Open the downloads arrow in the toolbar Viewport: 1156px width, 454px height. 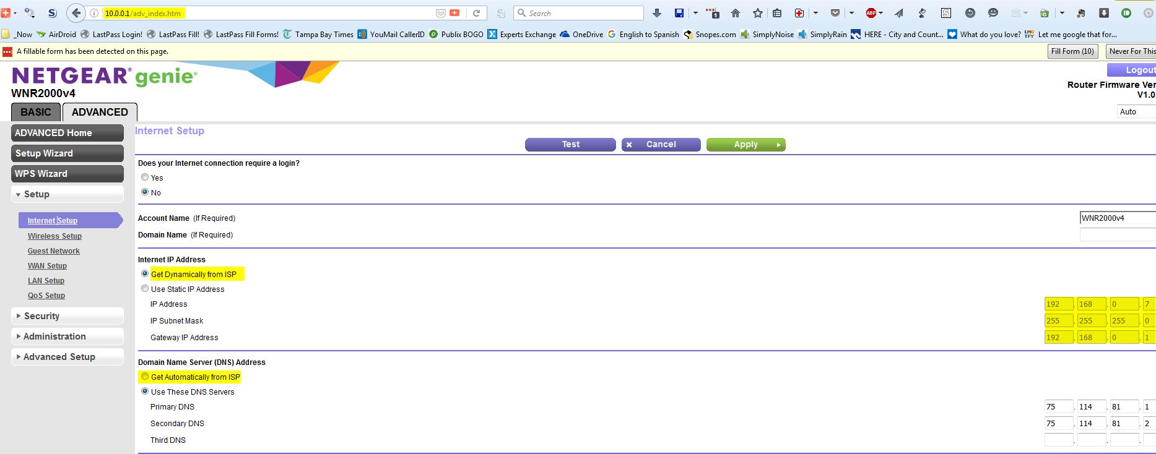pyautogui.click(x=657, y=13)
